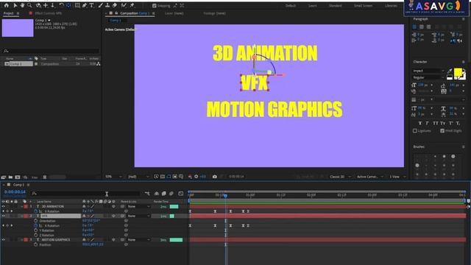The width and height of the screenshot is (471, 265).
Task: Switch to the Layer (none) tab
Action: (174, 13)
